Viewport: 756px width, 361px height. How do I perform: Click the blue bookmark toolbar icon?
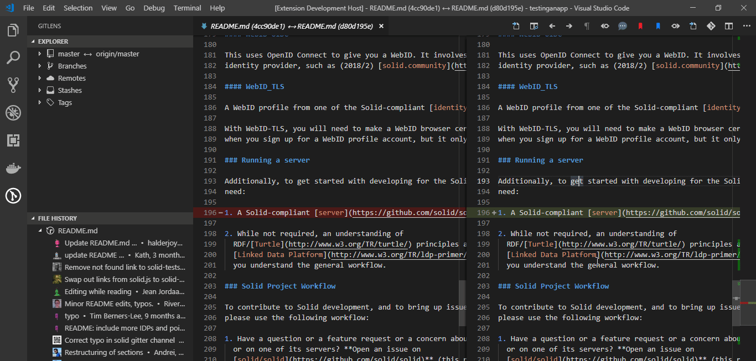[x=658, y=26]
